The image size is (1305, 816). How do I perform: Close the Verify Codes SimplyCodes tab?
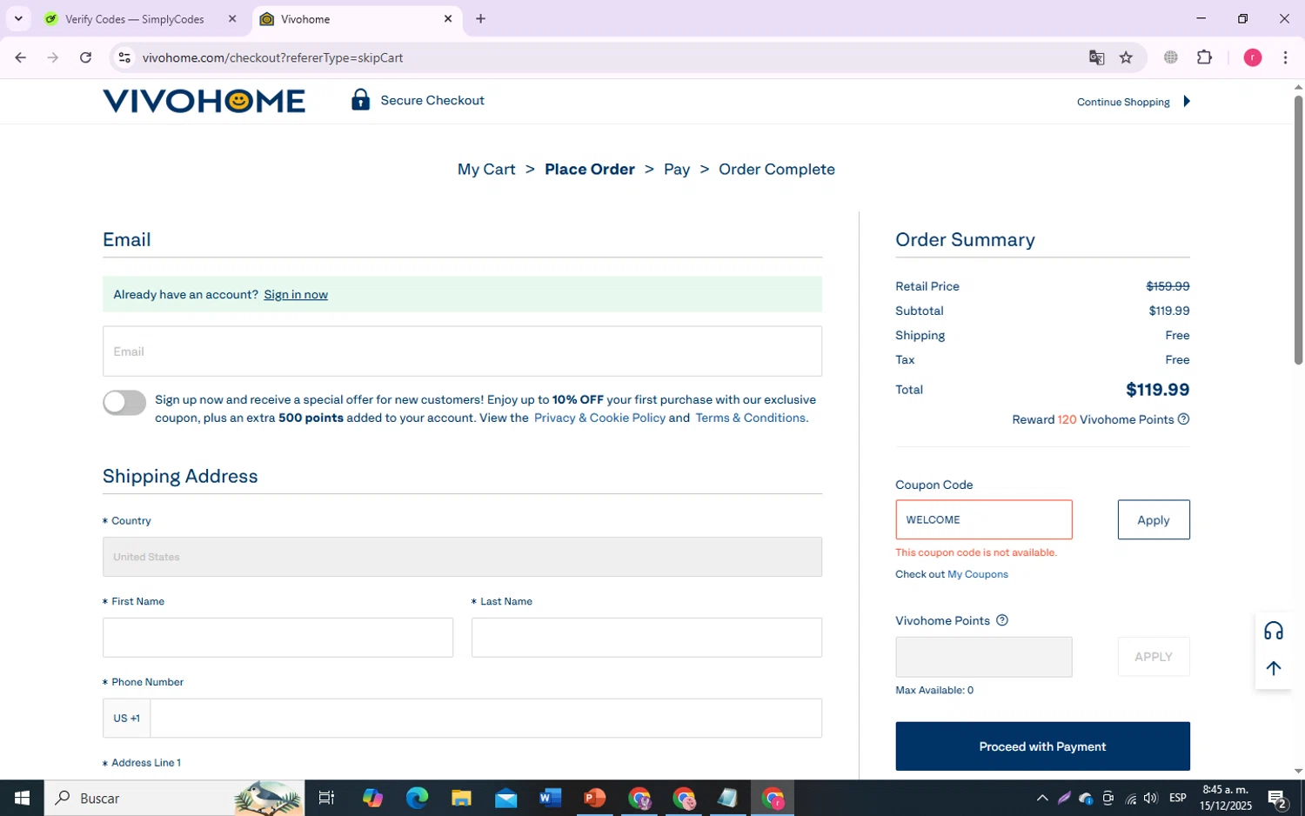point(232,18)
